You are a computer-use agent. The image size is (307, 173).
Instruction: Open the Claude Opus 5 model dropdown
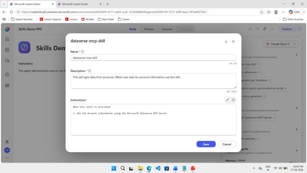tap(281, 44)
